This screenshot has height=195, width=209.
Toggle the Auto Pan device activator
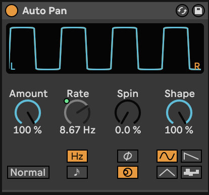[12, 11]
